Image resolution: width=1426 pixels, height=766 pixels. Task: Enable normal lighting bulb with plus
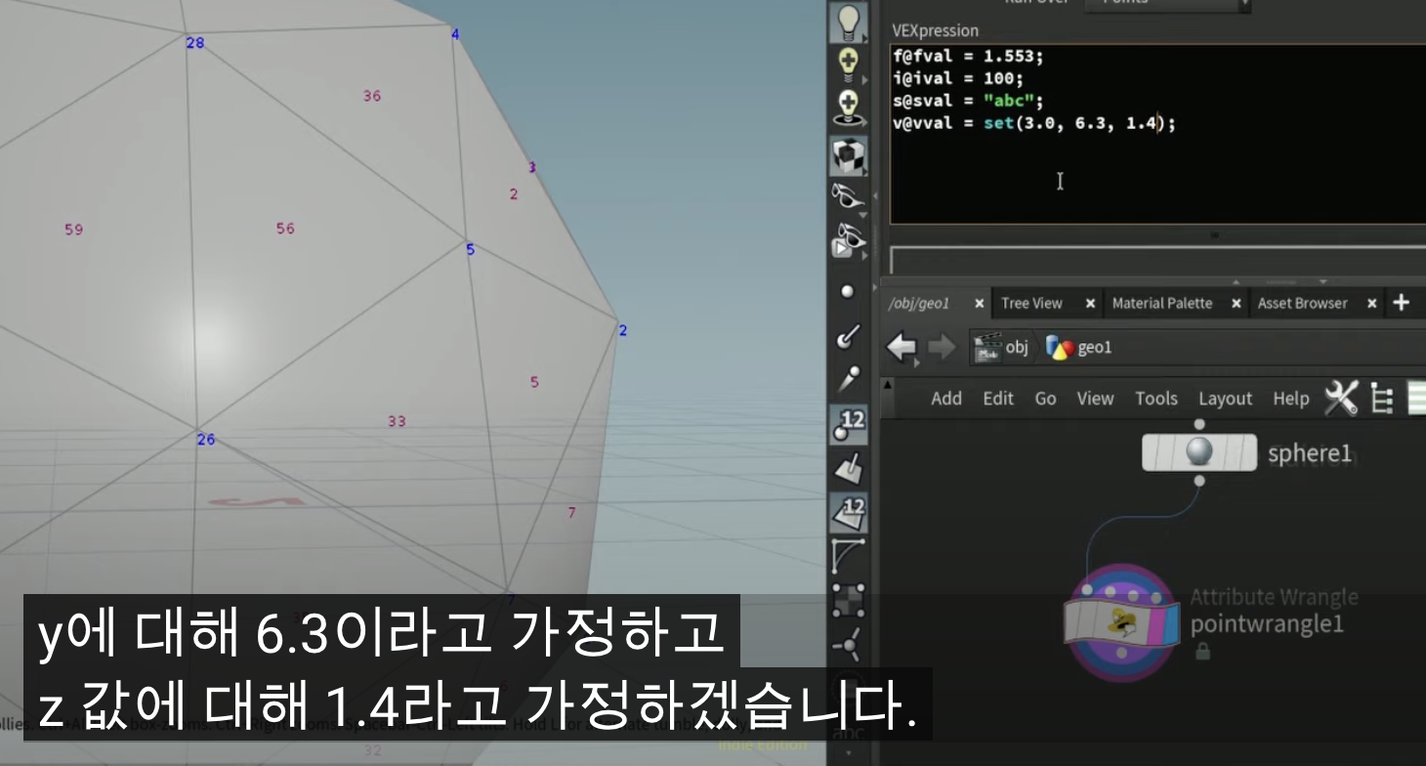848,64
